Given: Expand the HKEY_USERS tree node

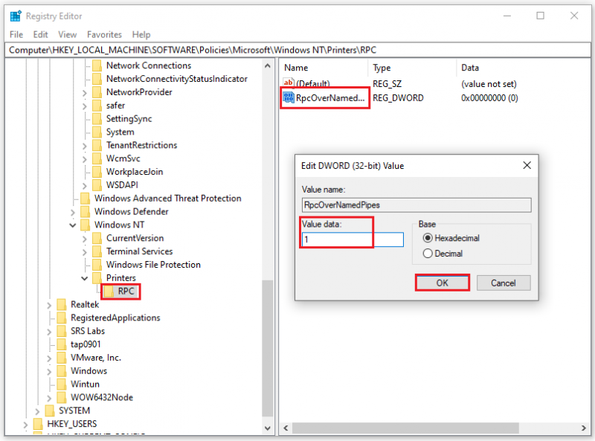Looking at the screenshot, I should tap(25, 425).
